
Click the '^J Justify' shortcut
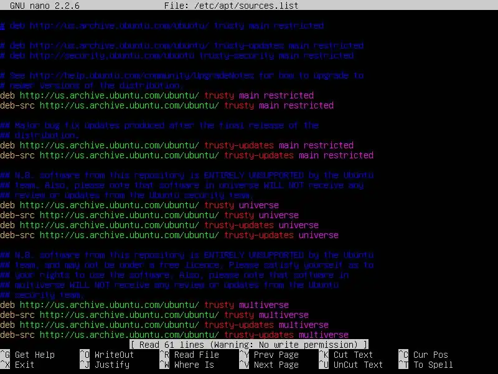pos(105,365)
